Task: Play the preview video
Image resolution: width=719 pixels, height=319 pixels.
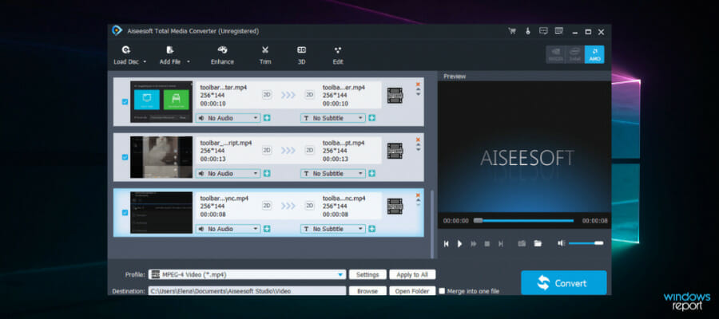Action: click(x=459, y=244)
